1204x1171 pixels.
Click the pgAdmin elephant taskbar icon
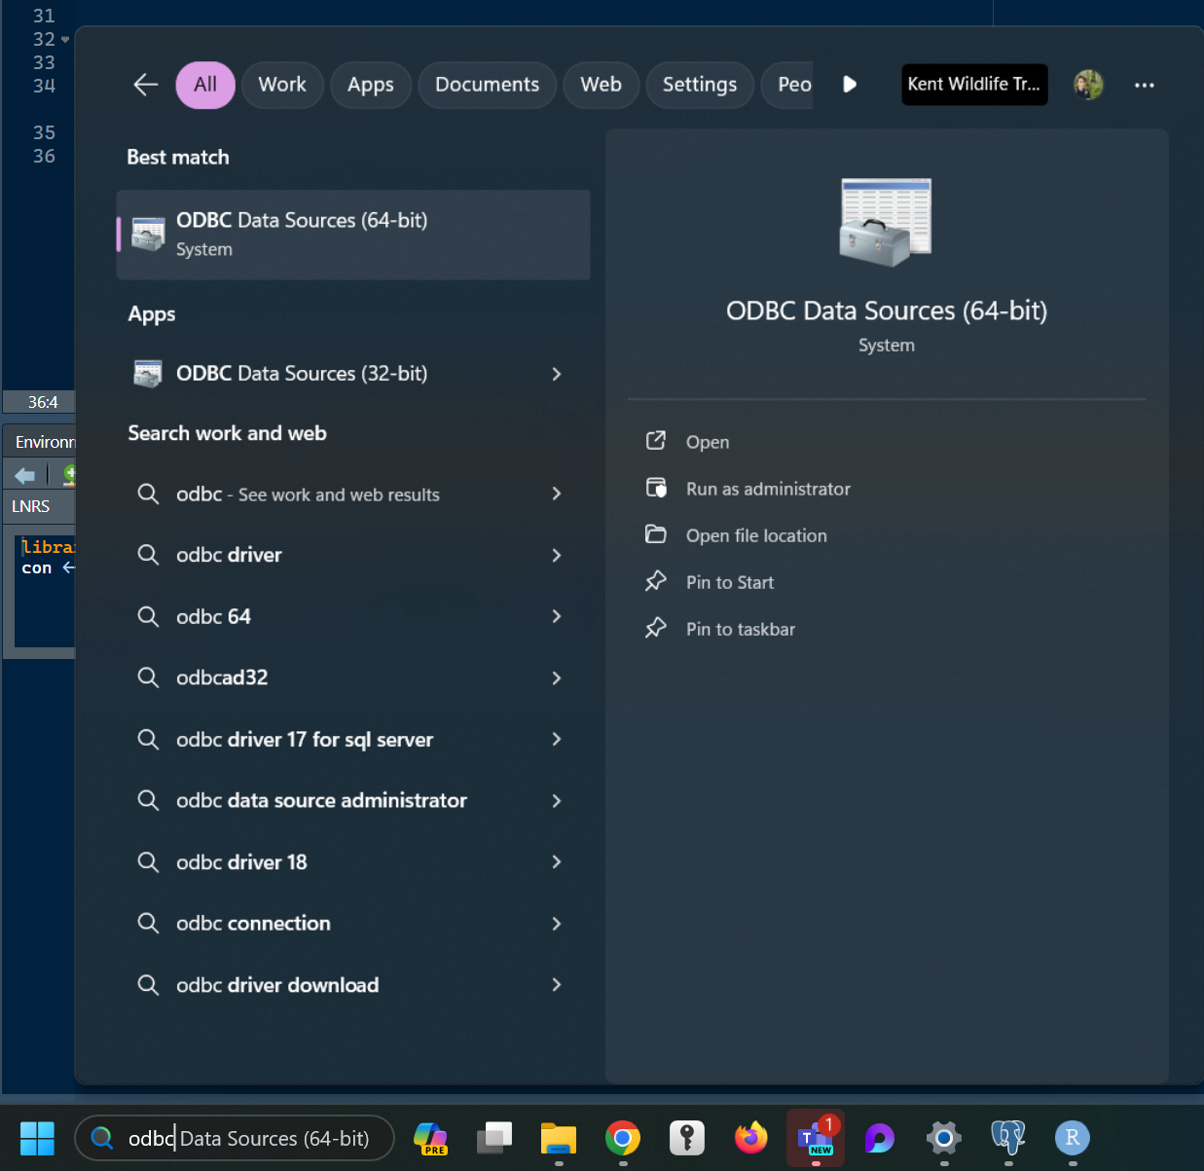1007,1137
